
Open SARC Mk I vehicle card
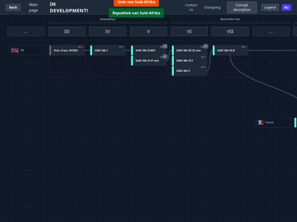pyautogui.click(x=108, y=50)
